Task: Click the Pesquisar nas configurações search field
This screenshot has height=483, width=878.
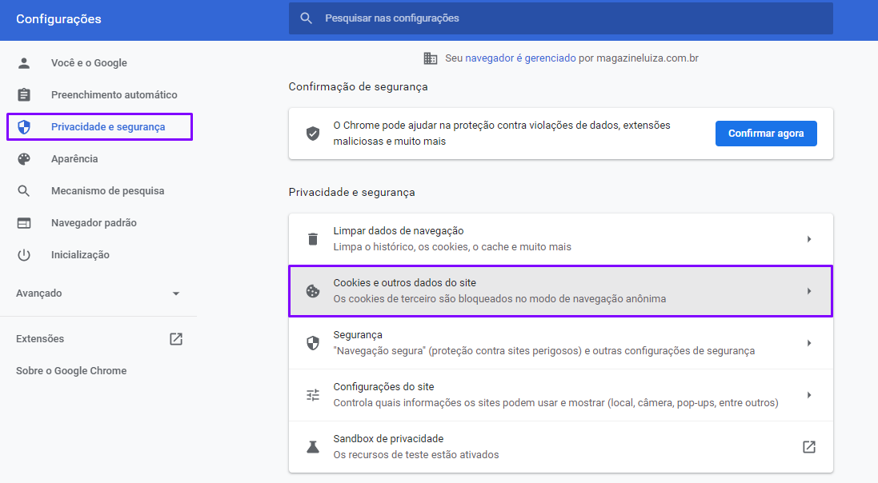Action: coord(560,18)
